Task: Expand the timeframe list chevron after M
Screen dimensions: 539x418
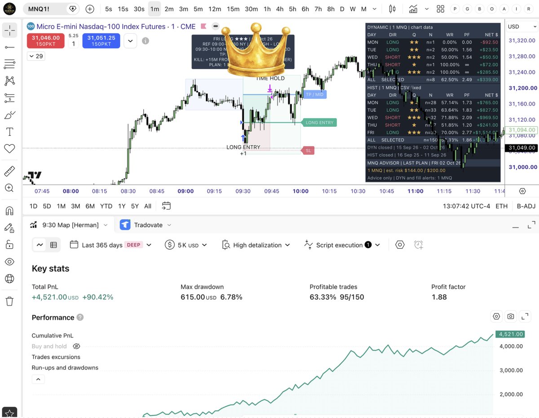Action: tap(376, 9)
